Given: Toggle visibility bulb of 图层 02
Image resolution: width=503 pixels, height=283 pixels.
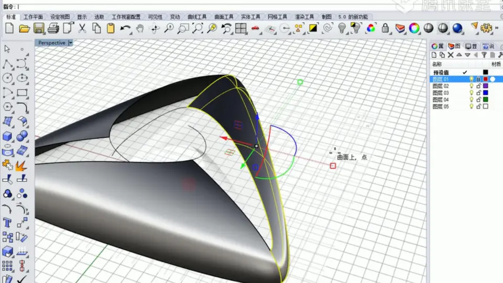Looking at the screenshot, I should [x=471, y=86].
